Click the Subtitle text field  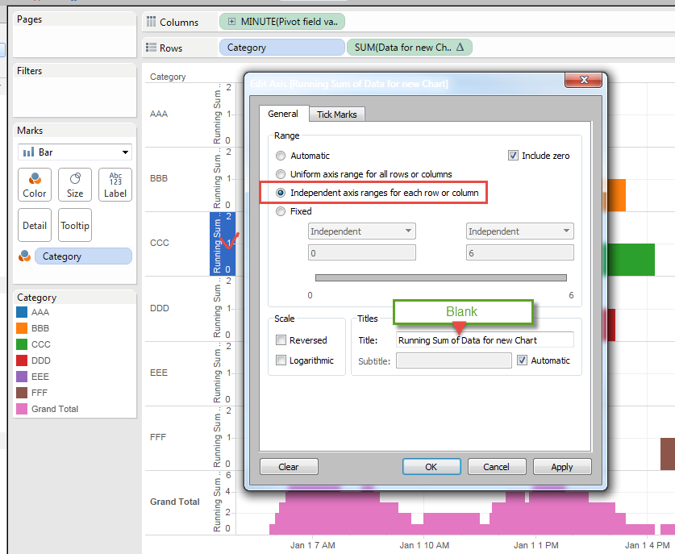pos(454,360)
